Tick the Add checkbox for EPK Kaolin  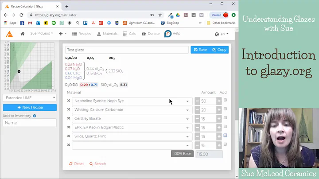pyautogui.click(x=225, y=127)
